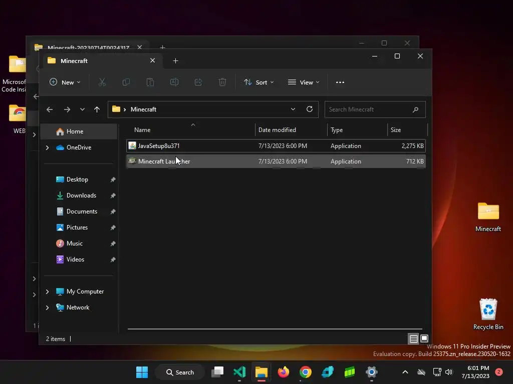Expand the OneDrive tree node
The width and height of the screenshot is (513, 384).
point(47,147)
